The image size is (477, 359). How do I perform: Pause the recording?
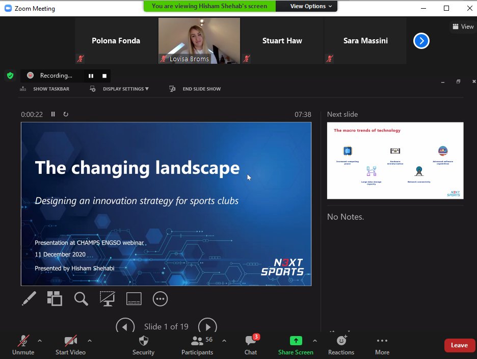coord(91,76)
